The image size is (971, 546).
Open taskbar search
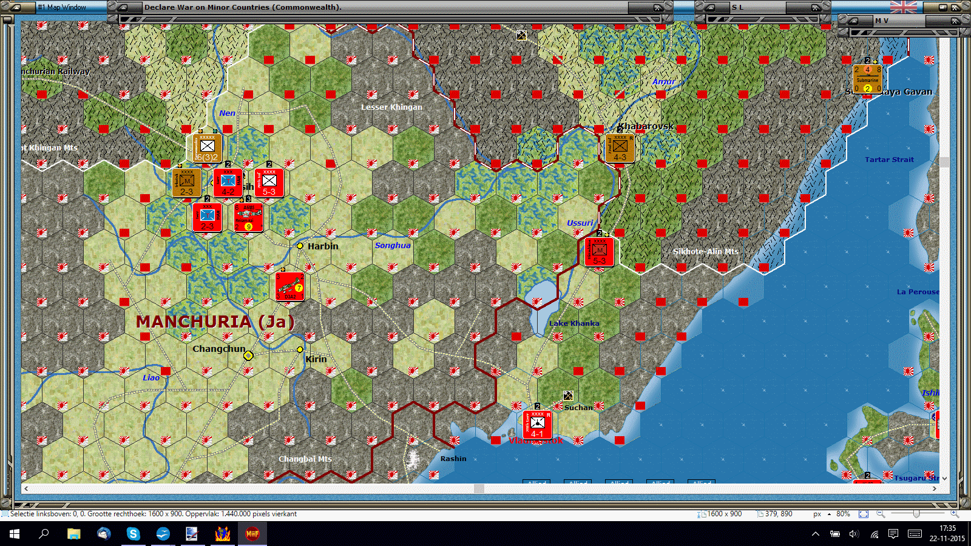44,534
